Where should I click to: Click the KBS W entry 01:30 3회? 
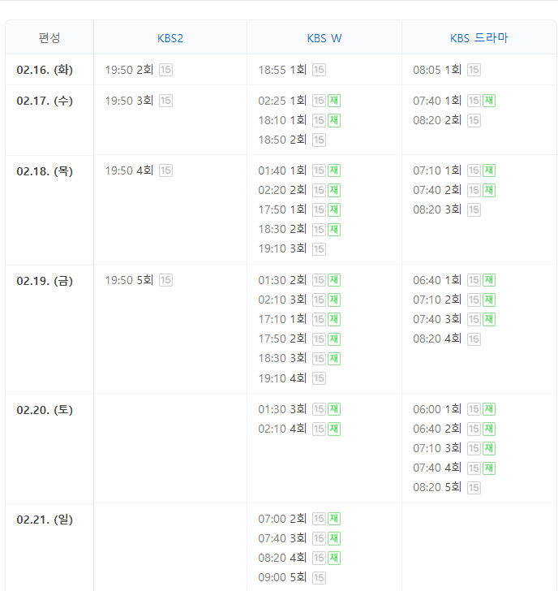pyautogui.click(x=282, y=409)
